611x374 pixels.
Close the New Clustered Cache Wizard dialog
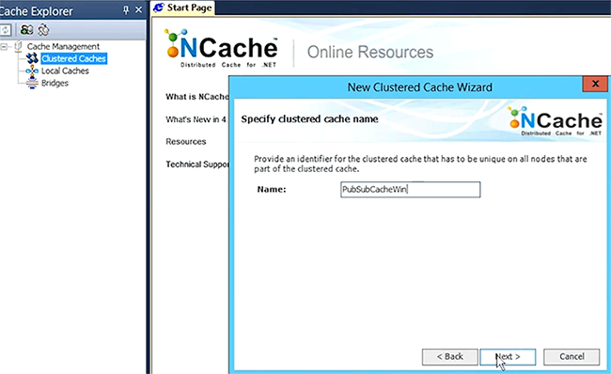pos(595,84)
